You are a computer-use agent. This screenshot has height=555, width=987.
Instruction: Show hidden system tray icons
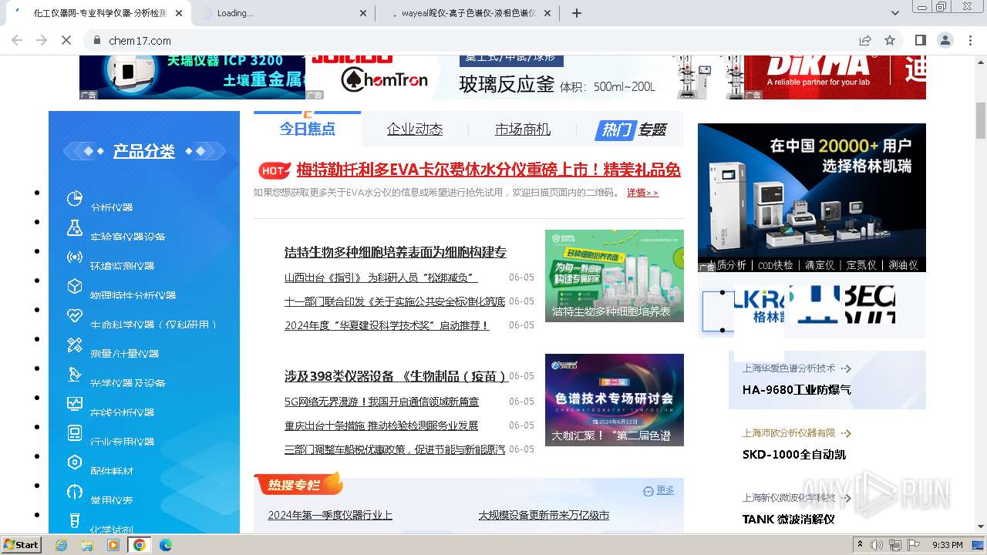(861, 545)
